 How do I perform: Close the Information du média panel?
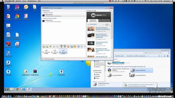111,11
